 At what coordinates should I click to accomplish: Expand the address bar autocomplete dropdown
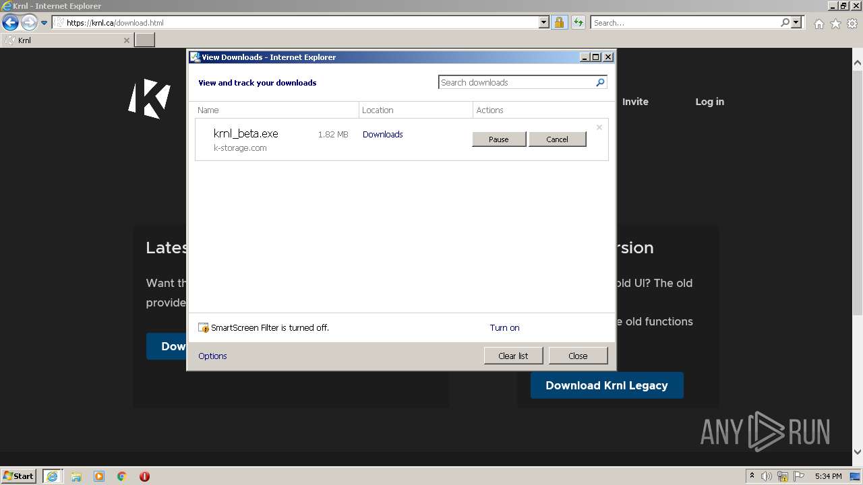pos(544,22)
